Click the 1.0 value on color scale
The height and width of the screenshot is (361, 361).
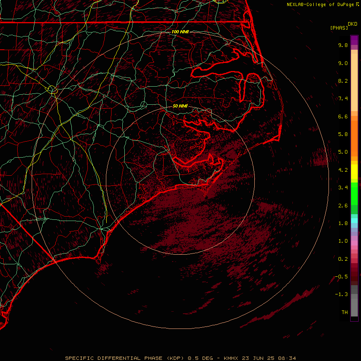click(343, 241)
